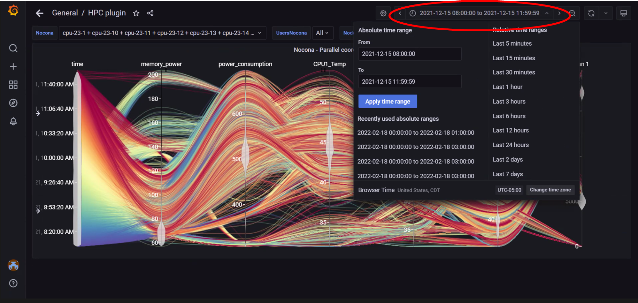Open the refresh interval dropdown
Screen dimensions: 638x303
pyautogui.click(x=606, y=13)
